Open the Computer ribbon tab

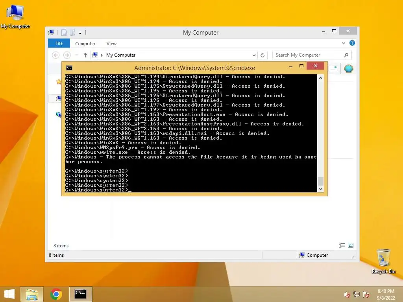click(x=85, y=44)
